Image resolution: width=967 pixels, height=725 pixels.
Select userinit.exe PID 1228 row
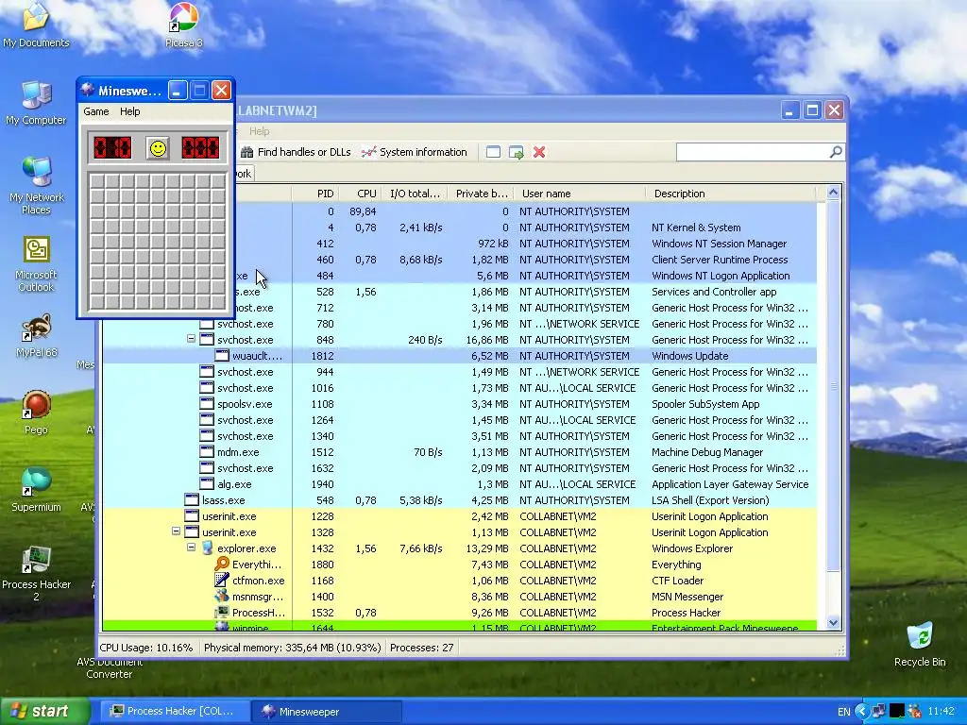click(460, 516)
